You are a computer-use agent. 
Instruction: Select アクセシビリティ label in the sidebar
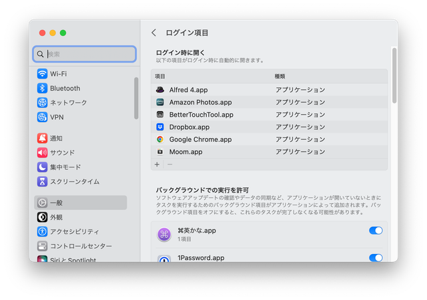coord(75,232)
